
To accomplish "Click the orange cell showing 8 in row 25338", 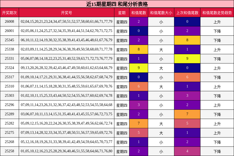I will (139, 49).
